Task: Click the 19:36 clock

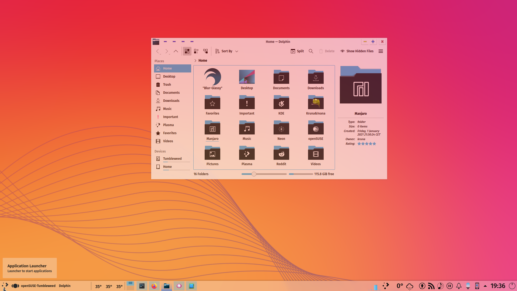Action: (x=498, y=286)
